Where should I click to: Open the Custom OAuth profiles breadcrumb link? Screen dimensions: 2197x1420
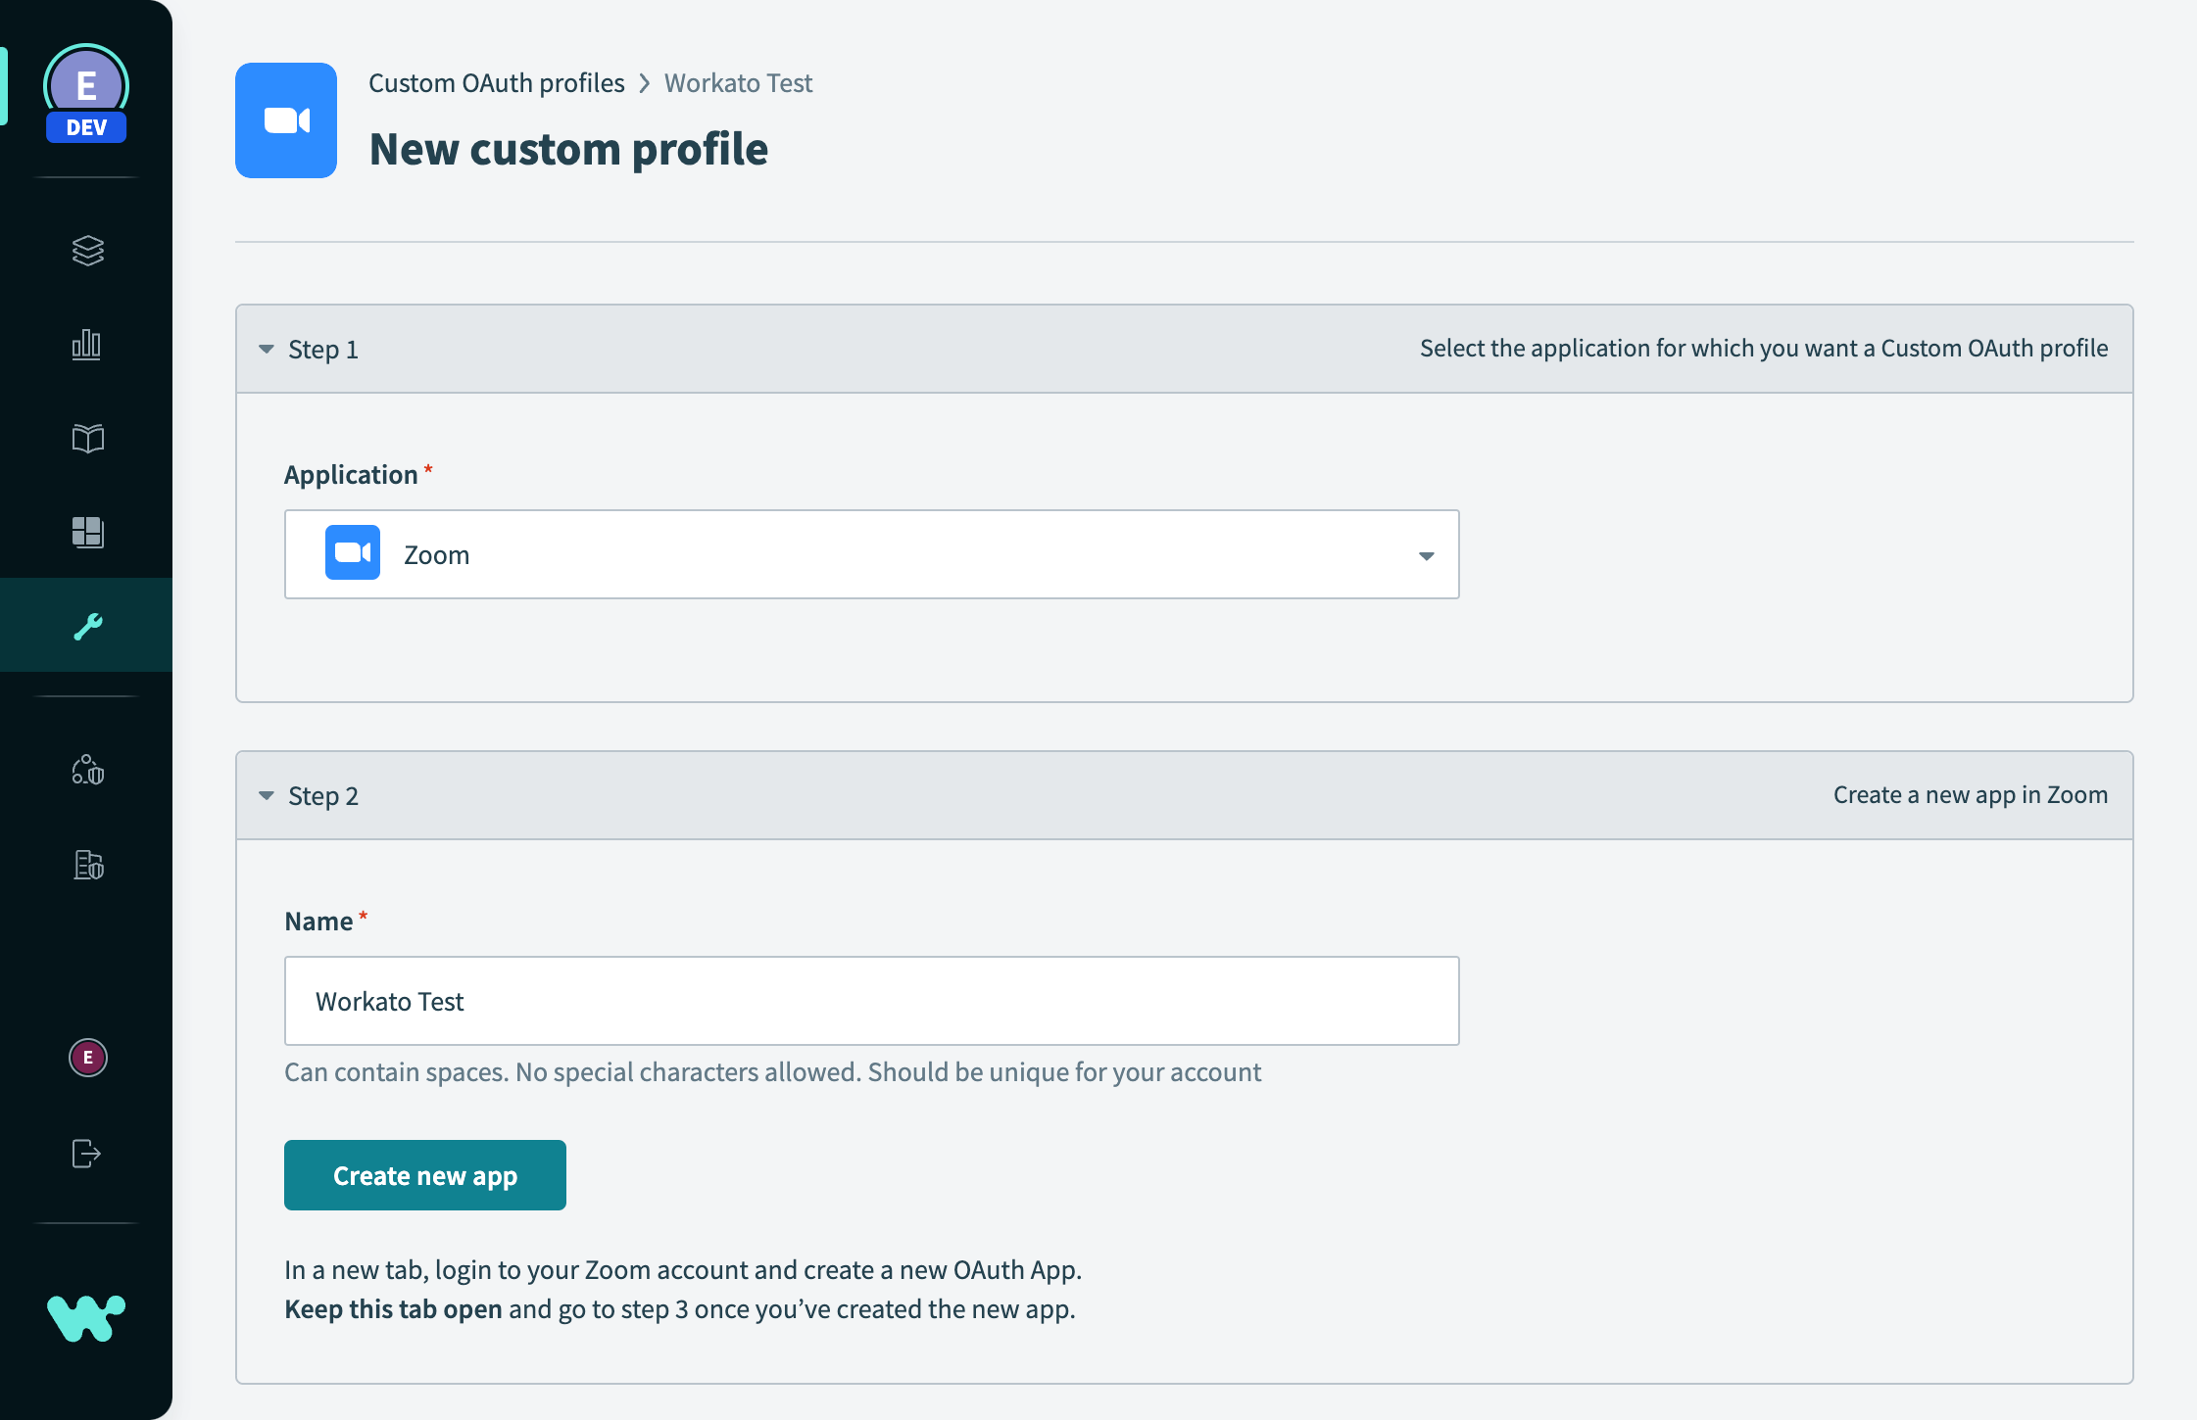click(x=496, y=82)
